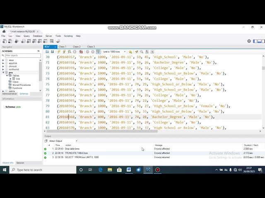Click Create new schema toolbar icon
The image size is (265, 198).
23,41
